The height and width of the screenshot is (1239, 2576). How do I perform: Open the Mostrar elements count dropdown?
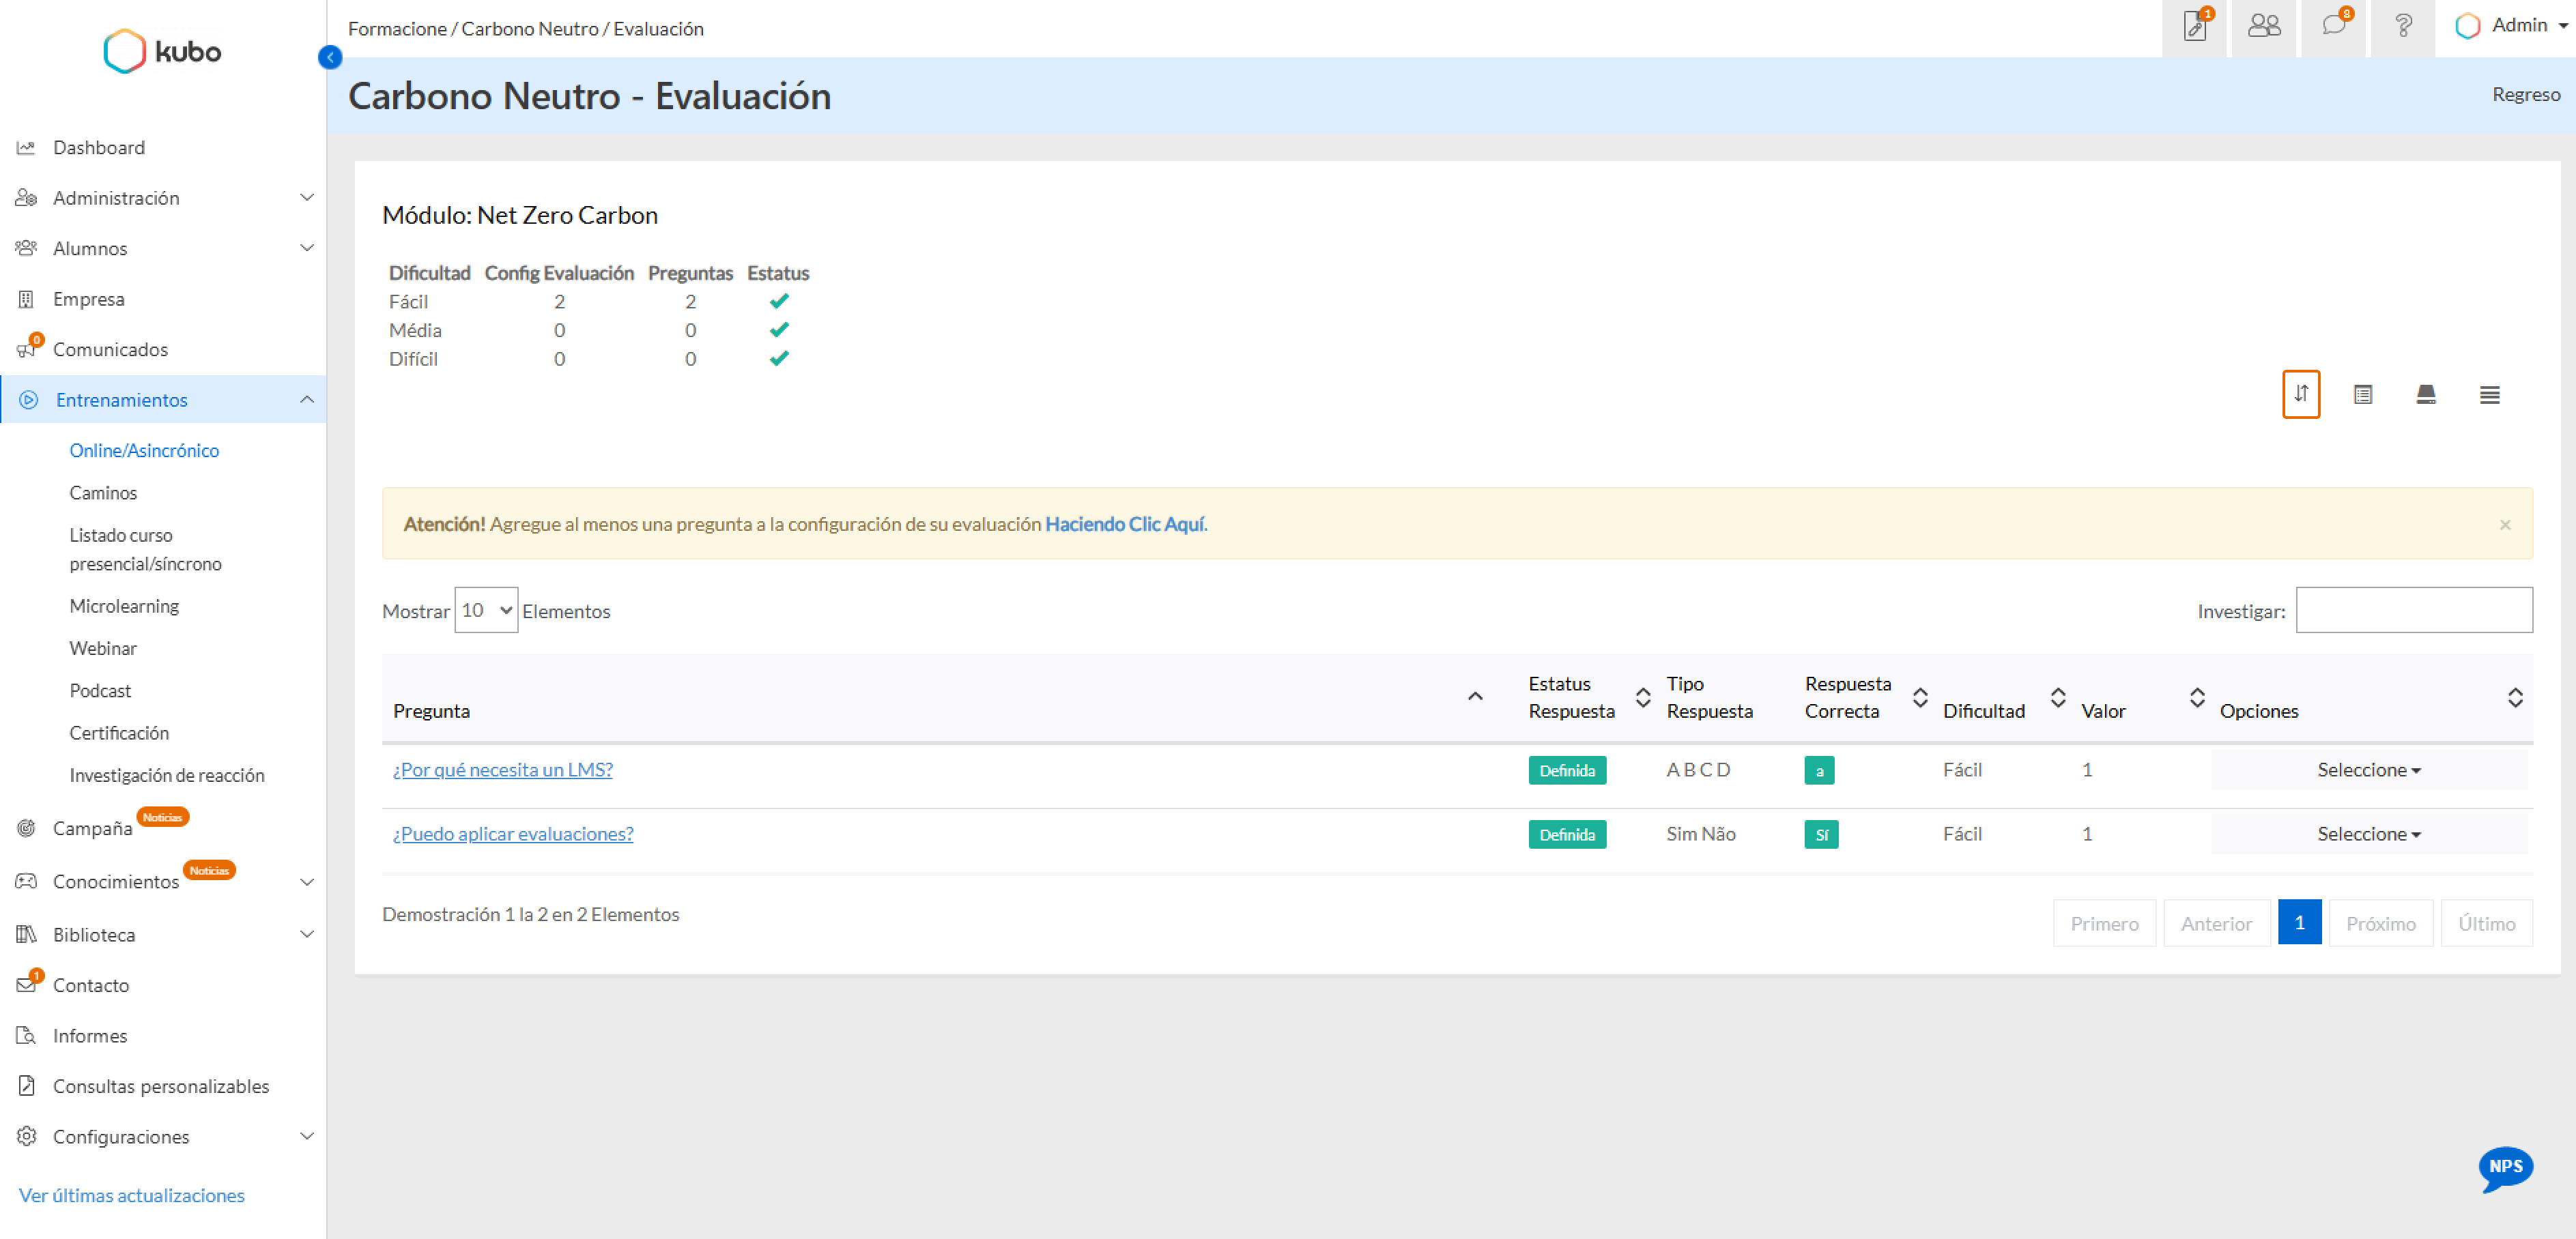point(486,611)
